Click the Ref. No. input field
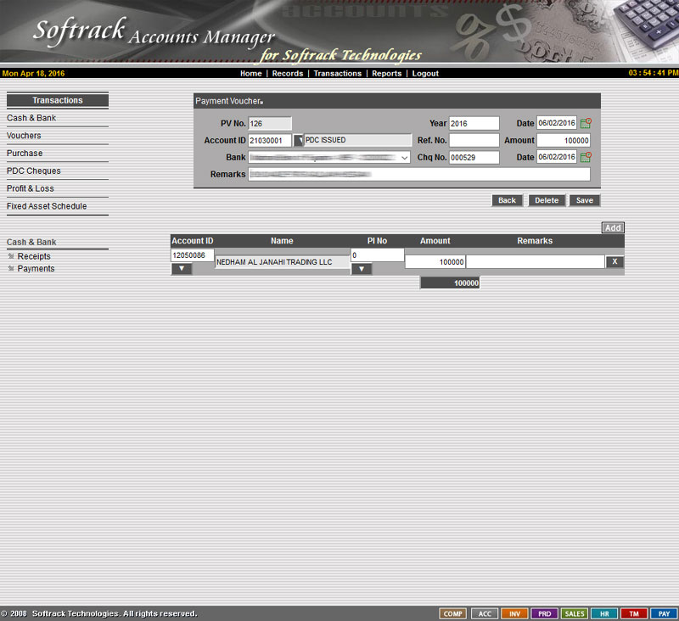This screenshot has width=679, height=621. (474, 141)
